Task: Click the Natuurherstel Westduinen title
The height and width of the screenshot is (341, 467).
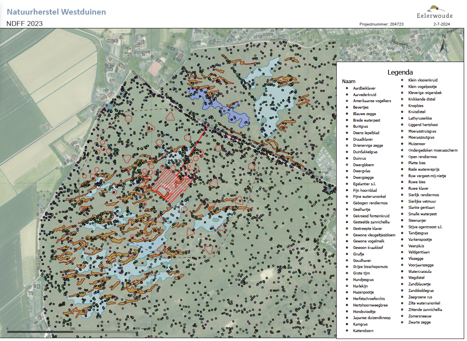Action: click(56, 12)
